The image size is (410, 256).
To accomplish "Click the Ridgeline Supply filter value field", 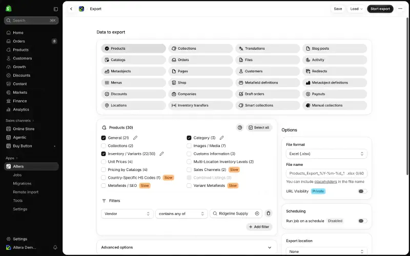I will (x=236, y=214).
